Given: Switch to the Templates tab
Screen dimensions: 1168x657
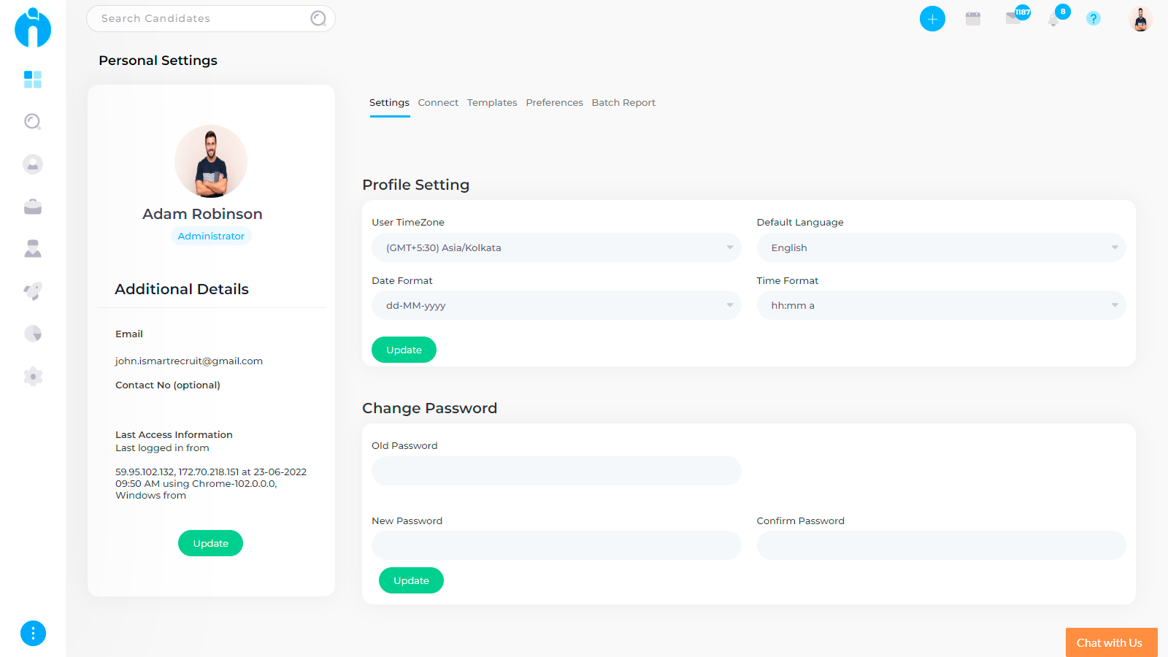Looking at the screenshot, I should pyautogui.click(x=492, y=103).
